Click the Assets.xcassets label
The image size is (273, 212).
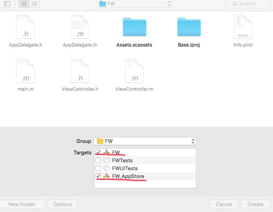(x=134, y=45)
